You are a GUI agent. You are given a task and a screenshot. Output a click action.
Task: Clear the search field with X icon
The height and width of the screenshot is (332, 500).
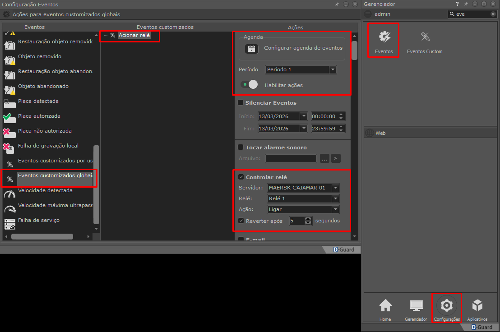(493, 14)
